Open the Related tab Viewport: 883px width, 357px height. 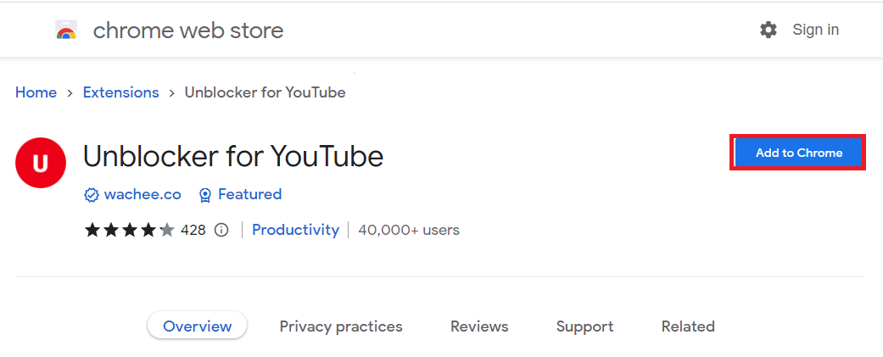point(688,326)
